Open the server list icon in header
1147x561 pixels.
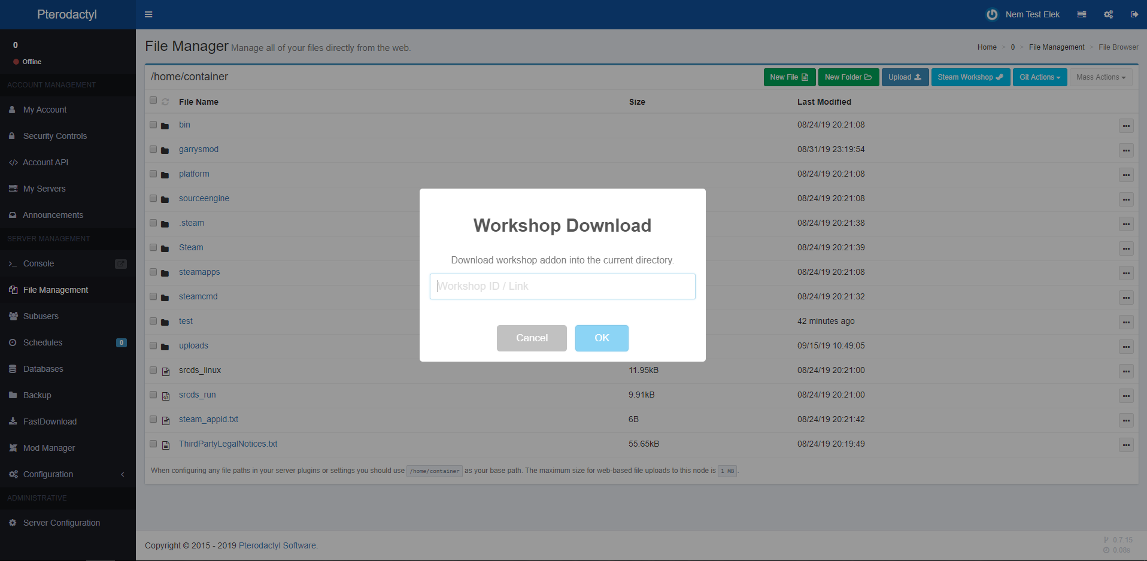(1081, 14)
